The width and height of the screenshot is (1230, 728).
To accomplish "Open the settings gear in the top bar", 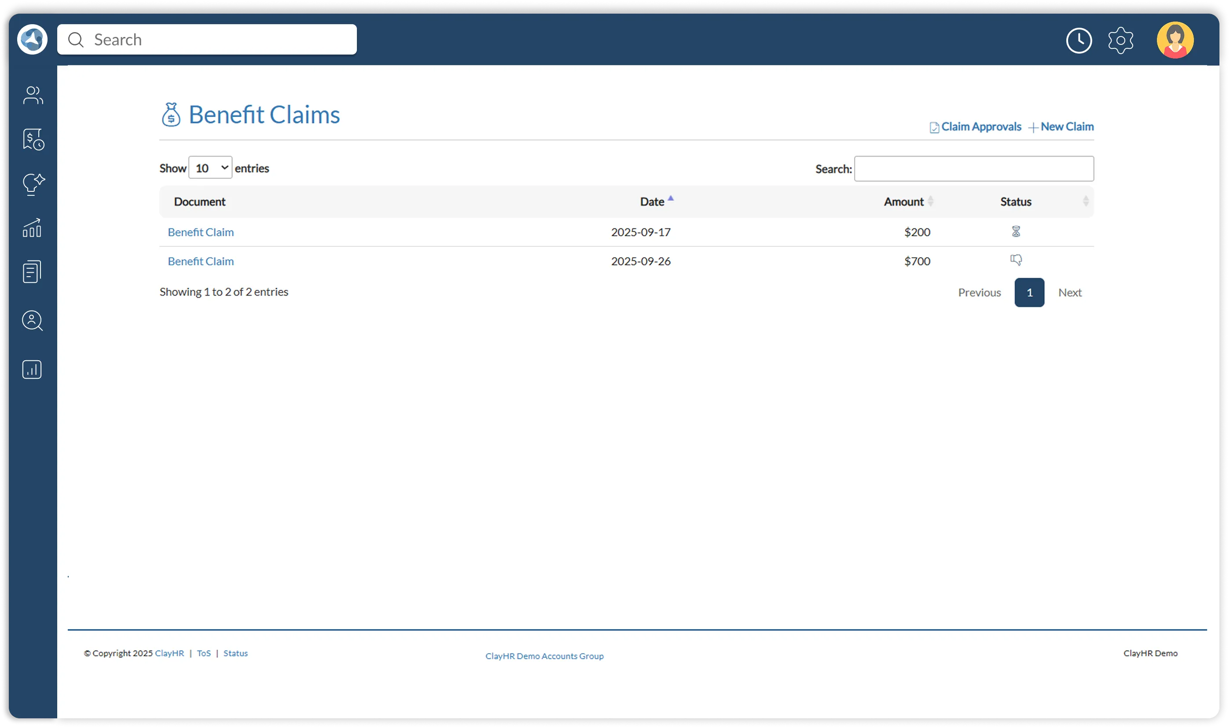I will point(1121,40).
